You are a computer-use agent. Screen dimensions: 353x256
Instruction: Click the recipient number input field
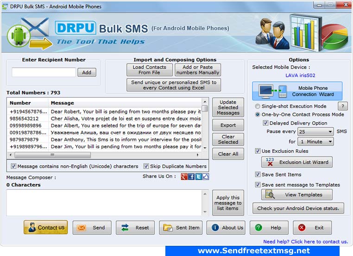tap(44, 72)
